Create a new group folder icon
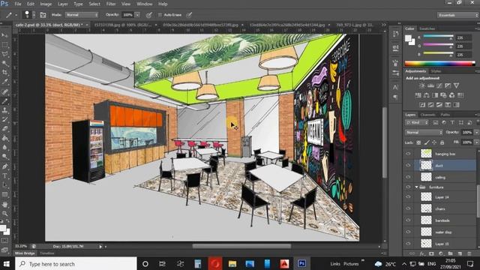Image resolution: width=480 pixels, height=270 pixels. tap(450, 253)
